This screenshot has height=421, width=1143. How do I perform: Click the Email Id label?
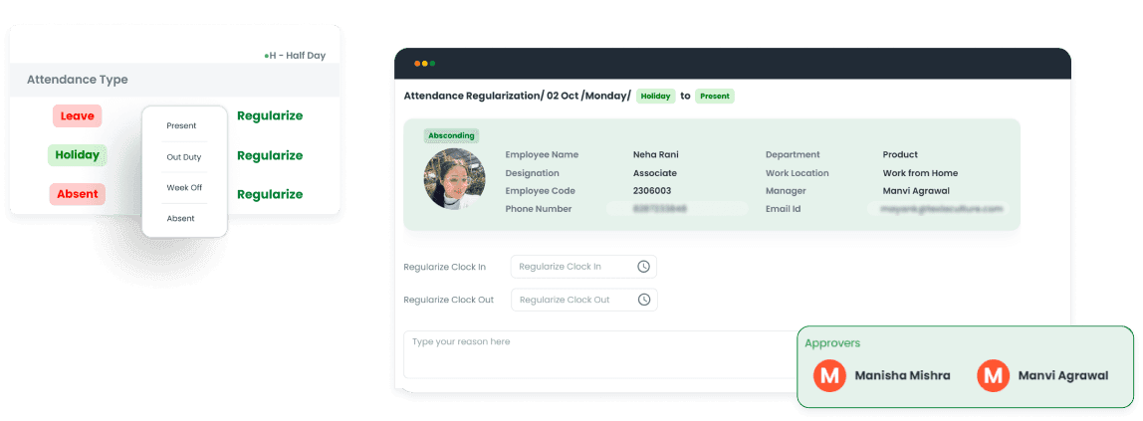(x=783, y=209)
